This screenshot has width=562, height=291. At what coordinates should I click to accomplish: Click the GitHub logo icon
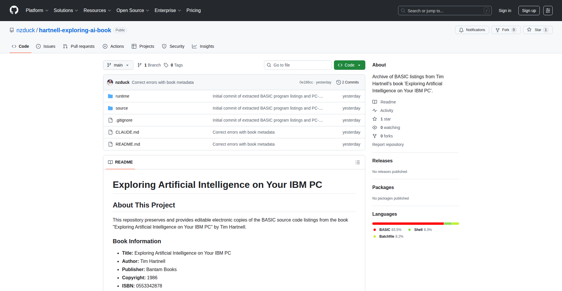coord(14,10)
